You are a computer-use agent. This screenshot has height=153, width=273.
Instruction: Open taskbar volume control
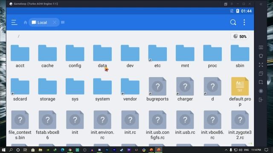tap(241, 150)
